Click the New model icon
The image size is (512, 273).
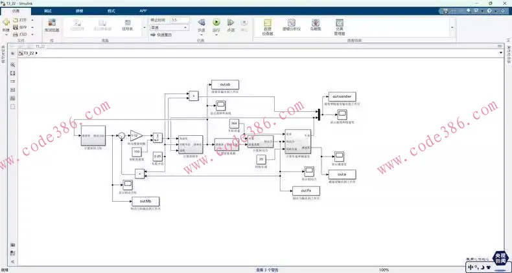click(6, 23)
